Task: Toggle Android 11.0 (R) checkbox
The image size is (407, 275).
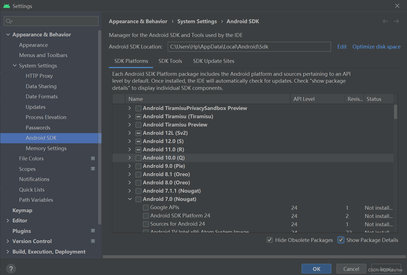Action: click(x=138, y=150)
